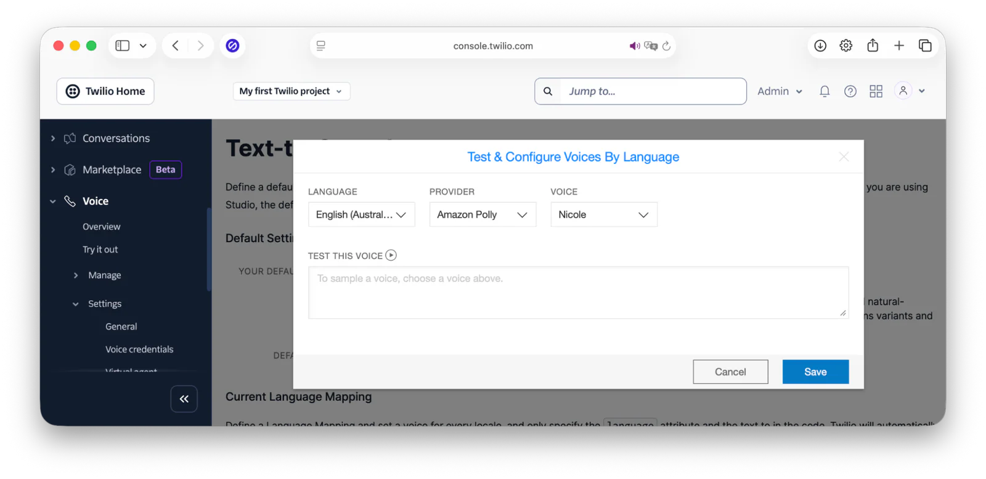Image resolution: width=986 pixels, height=479 pixels.
Task: Expand the Manage submenu
Action: click(76, 276)
